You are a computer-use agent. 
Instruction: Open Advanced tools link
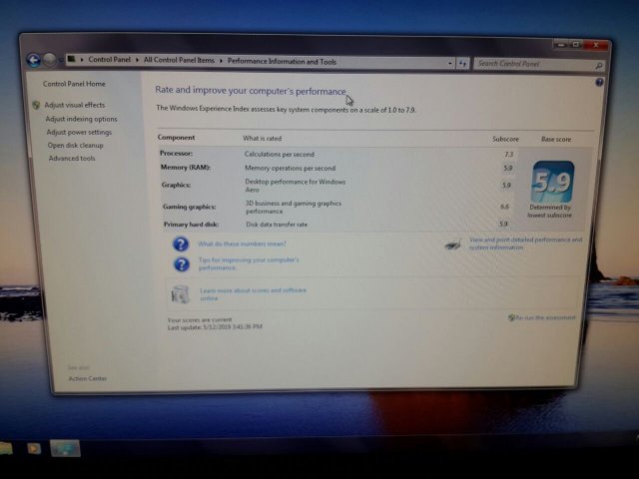coord(72,158)
